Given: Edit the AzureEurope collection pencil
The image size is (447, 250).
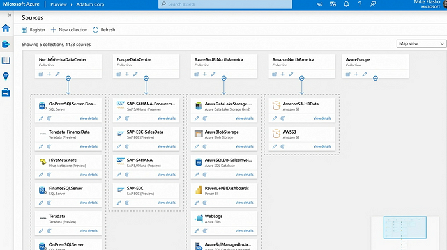Looking at the screenshot, I should [365, 74].
